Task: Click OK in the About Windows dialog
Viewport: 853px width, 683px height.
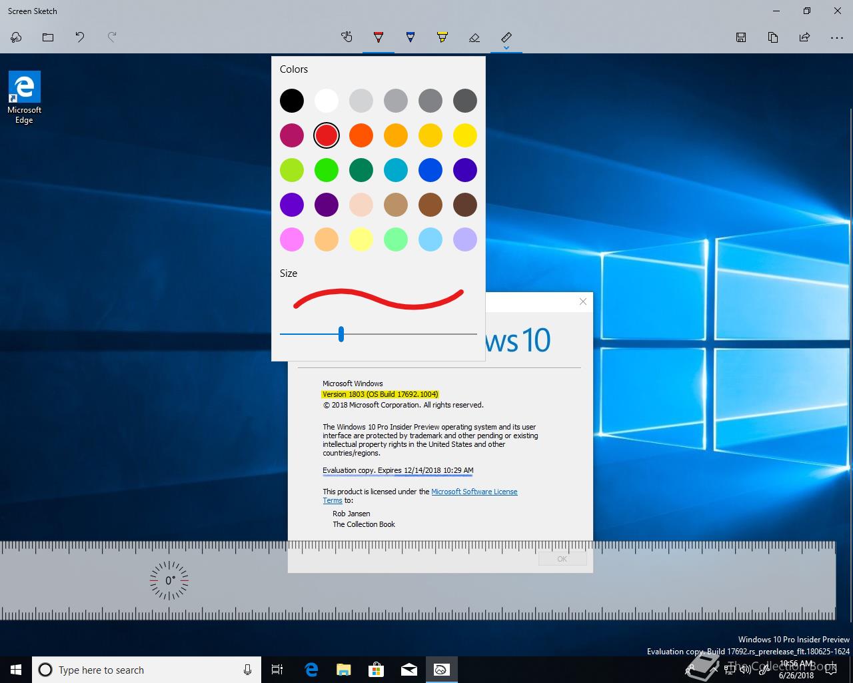Action: (x=562, y=559)
